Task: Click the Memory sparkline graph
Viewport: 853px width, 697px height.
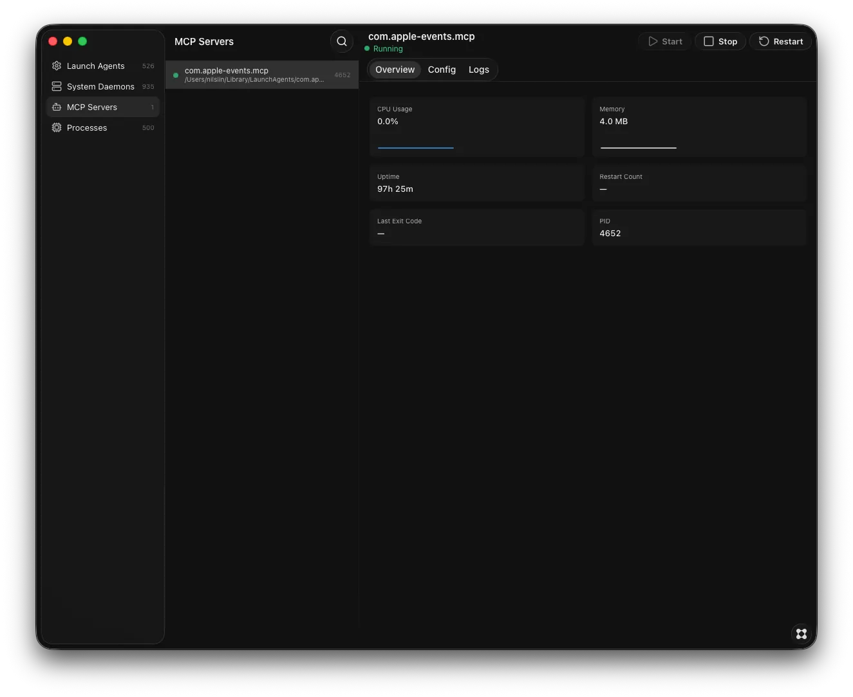Action: point(639,147)
